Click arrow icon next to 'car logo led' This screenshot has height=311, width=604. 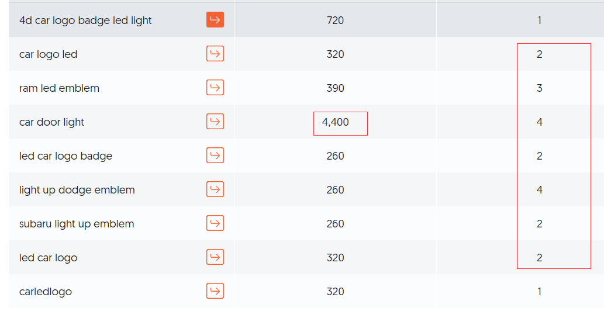click(x=215, y=54)
